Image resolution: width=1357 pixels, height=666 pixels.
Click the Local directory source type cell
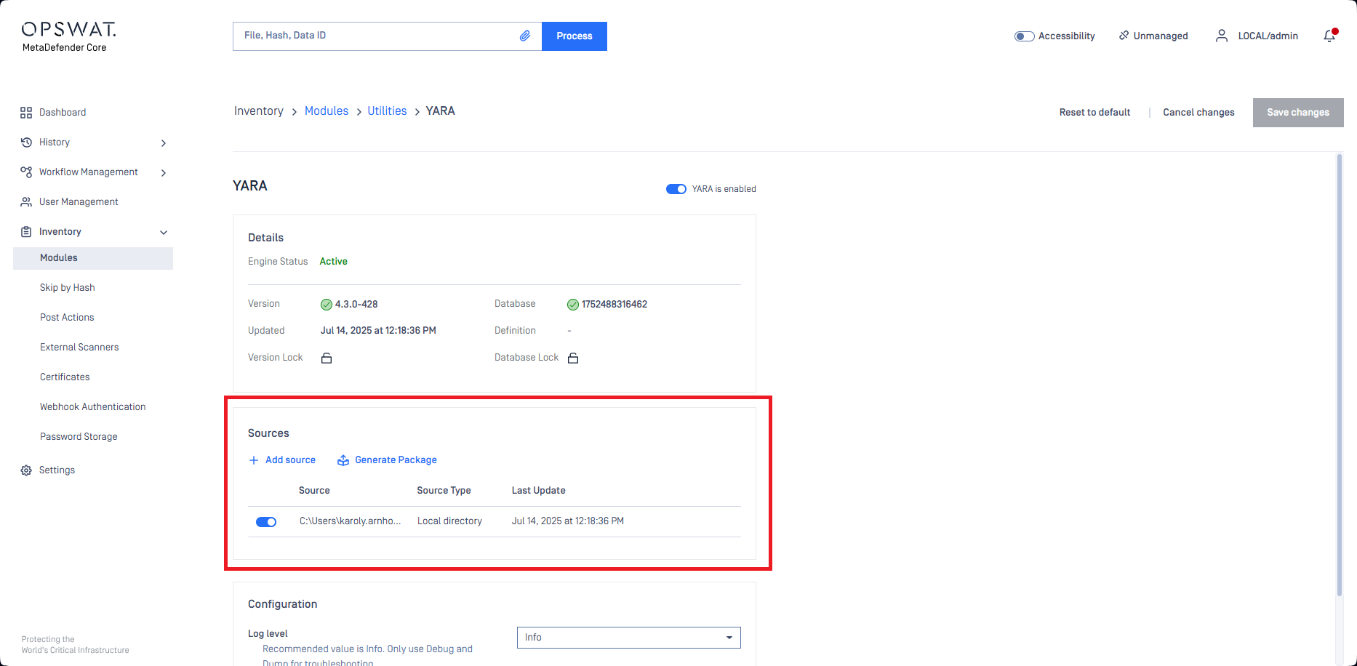point(449,521)
